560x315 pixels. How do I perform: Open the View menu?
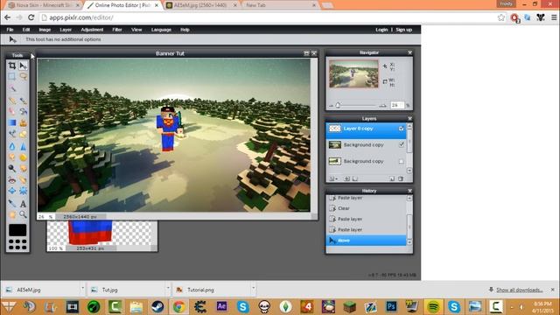(136, 30)
